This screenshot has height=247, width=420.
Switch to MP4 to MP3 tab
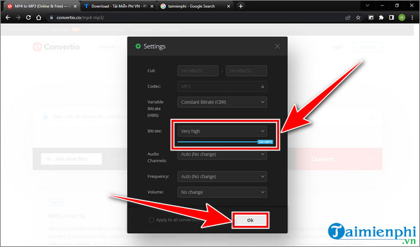42,6
